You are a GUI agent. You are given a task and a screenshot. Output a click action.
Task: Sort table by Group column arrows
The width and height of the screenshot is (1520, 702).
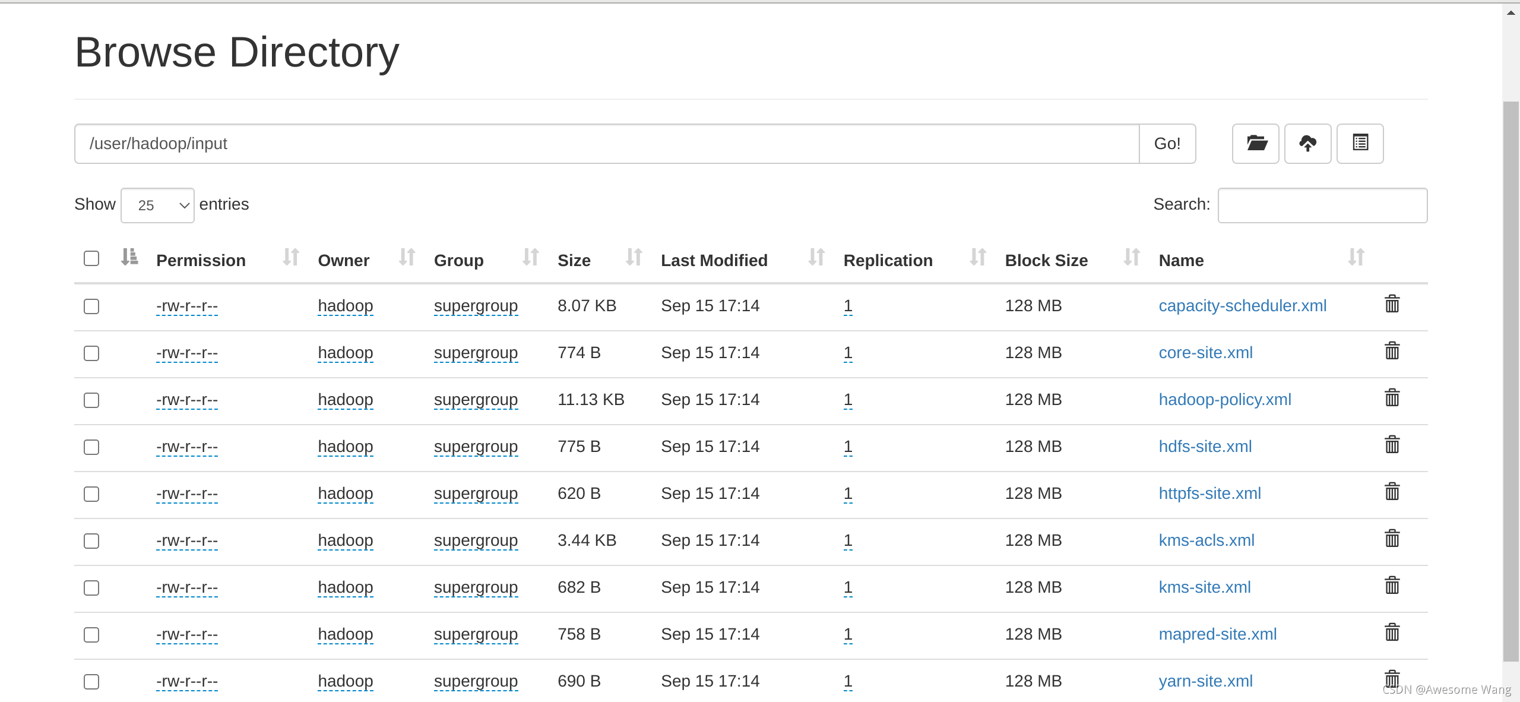click(531, 257)
